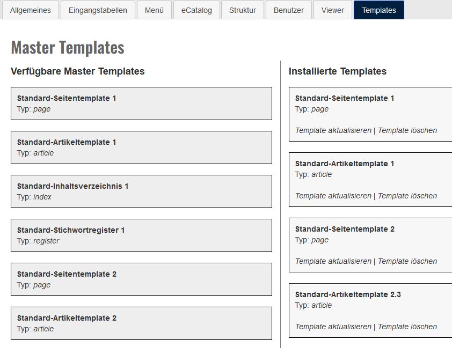Open the Allgemeines tab
The width and height of the screenshot is (452, 348).
(31, 10)
